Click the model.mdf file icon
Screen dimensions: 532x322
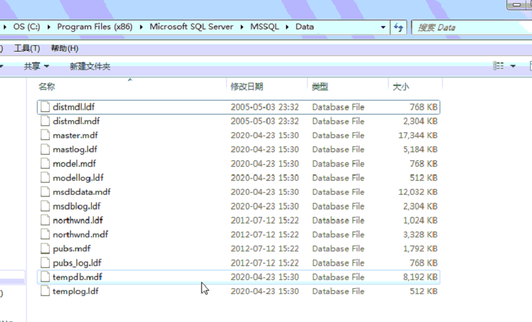point(45,164)
